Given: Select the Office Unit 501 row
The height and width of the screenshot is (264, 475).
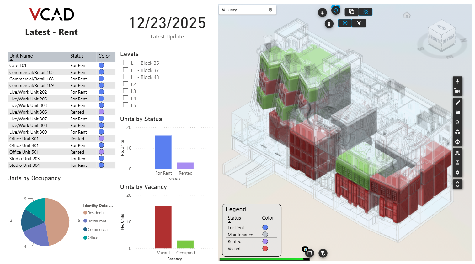Looking at the screenshot, I should click(x=61, y=152).
